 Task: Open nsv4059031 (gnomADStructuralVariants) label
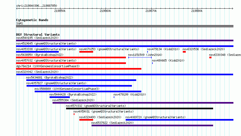[103, 111]
